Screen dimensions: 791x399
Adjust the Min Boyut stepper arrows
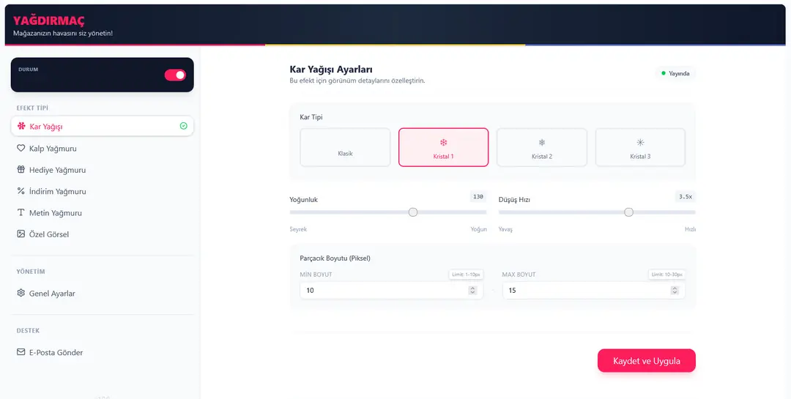pos(472,291)
